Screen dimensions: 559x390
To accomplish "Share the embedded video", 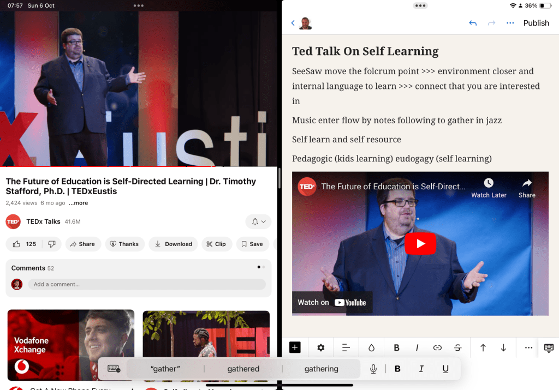I will tap(527, 188).
